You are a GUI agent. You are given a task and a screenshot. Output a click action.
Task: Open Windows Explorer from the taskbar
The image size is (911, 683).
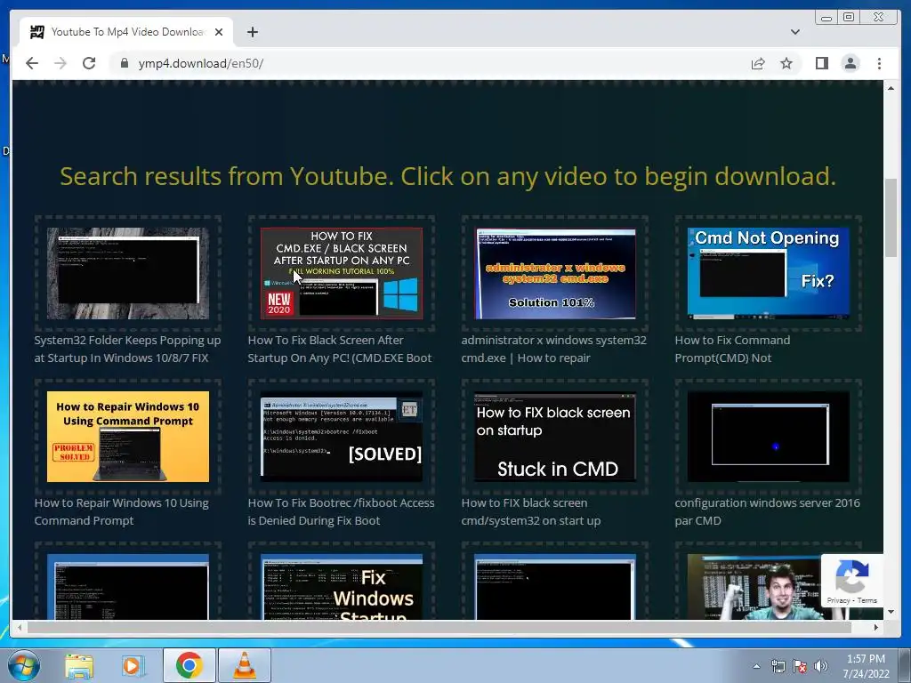click(x=79, y=665)
